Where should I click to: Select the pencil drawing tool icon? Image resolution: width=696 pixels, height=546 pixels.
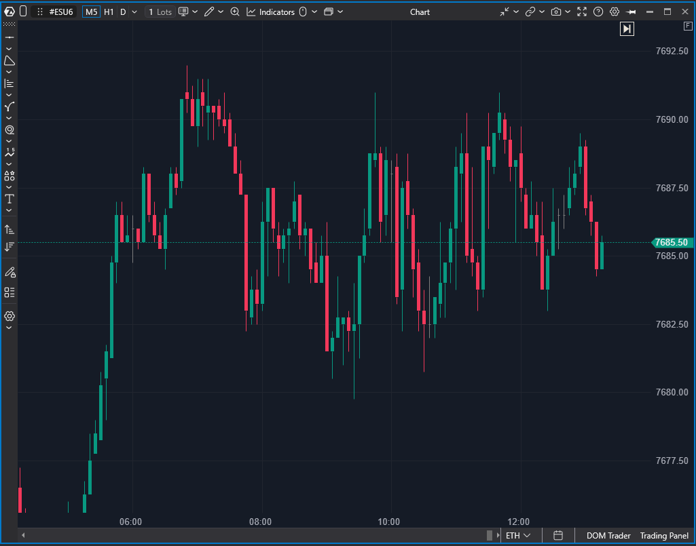(209, 12)
